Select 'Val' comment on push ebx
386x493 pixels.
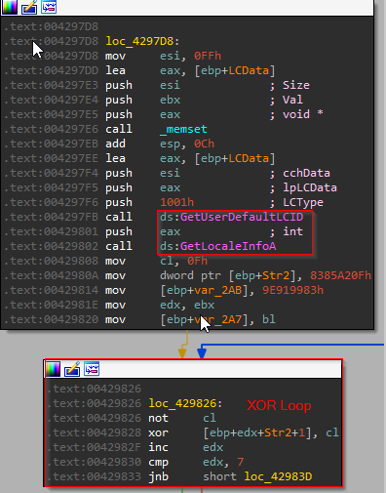[292, 100]
